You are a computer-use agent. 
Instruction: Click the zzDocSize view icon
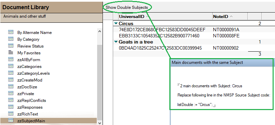11,87
